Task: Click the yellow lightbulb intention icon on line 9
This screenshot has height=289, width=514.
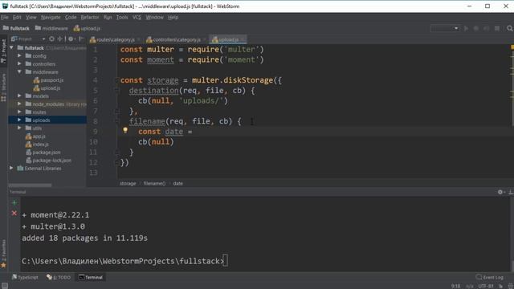Action: [x=125, y=130]
